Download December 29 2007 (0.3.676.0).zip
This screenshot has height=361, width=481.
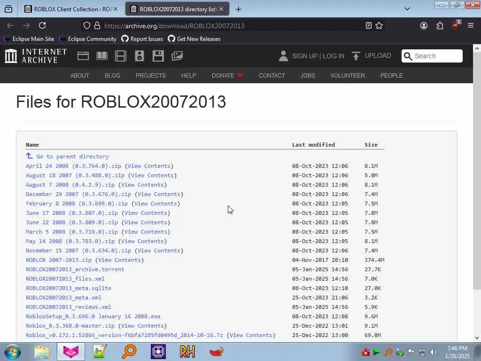click(78, 194)
